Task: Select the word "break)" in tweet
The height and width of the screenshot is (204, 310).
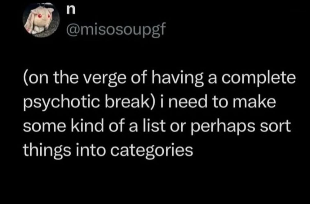Action: click(130, 102)
